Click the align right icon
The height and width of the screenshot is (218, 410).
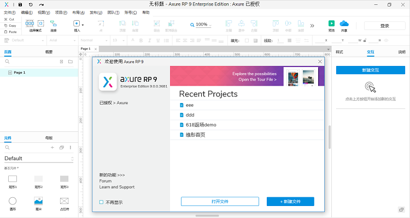point(254,24)
